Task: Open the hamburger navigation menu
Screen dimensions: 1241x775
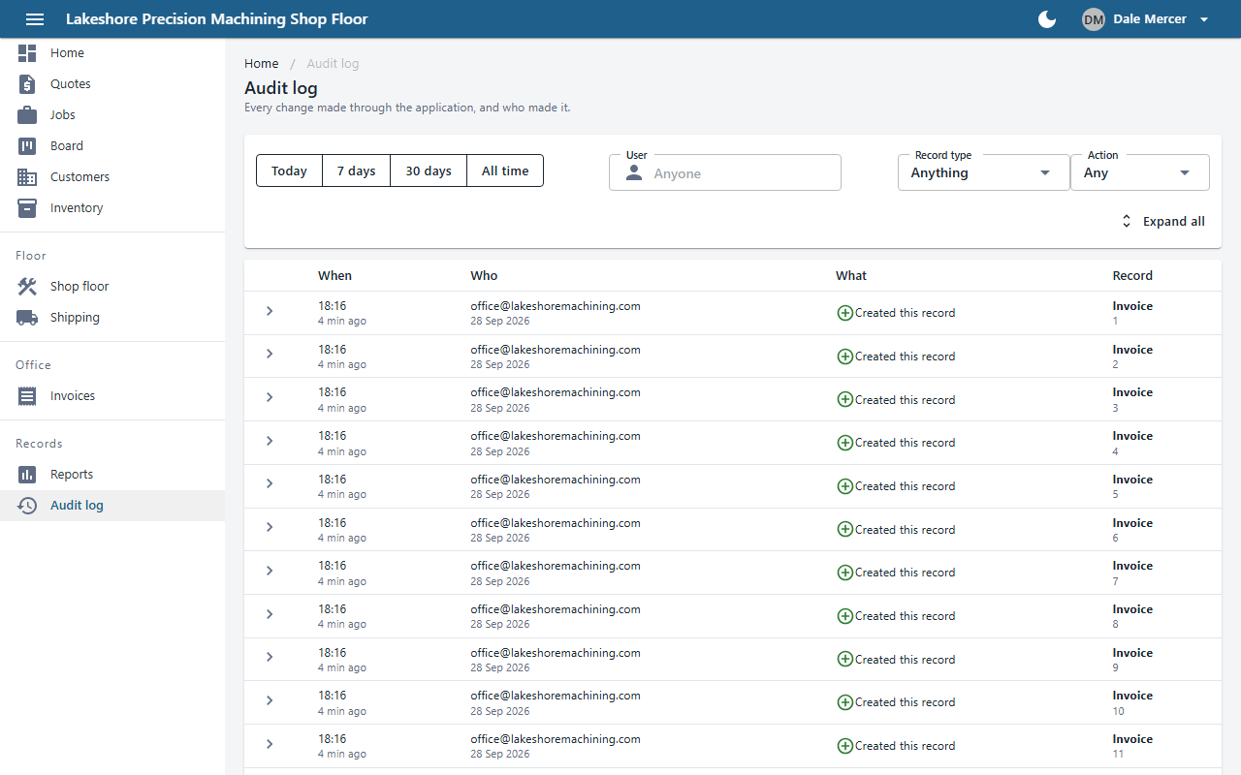Action: pyautogui.click(x=35, y=19)
